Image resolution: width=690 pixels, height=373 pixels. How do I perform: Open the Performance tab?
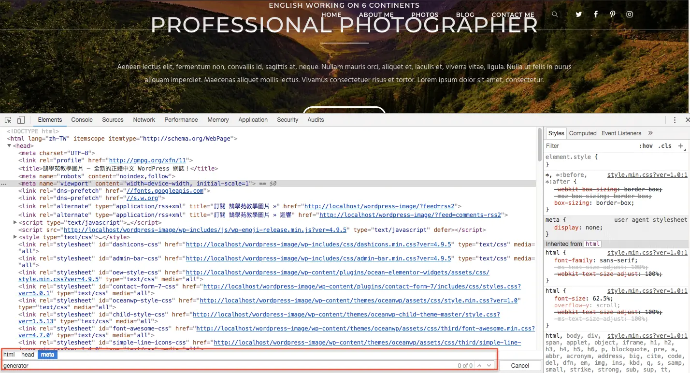click(x=181, y=120)
